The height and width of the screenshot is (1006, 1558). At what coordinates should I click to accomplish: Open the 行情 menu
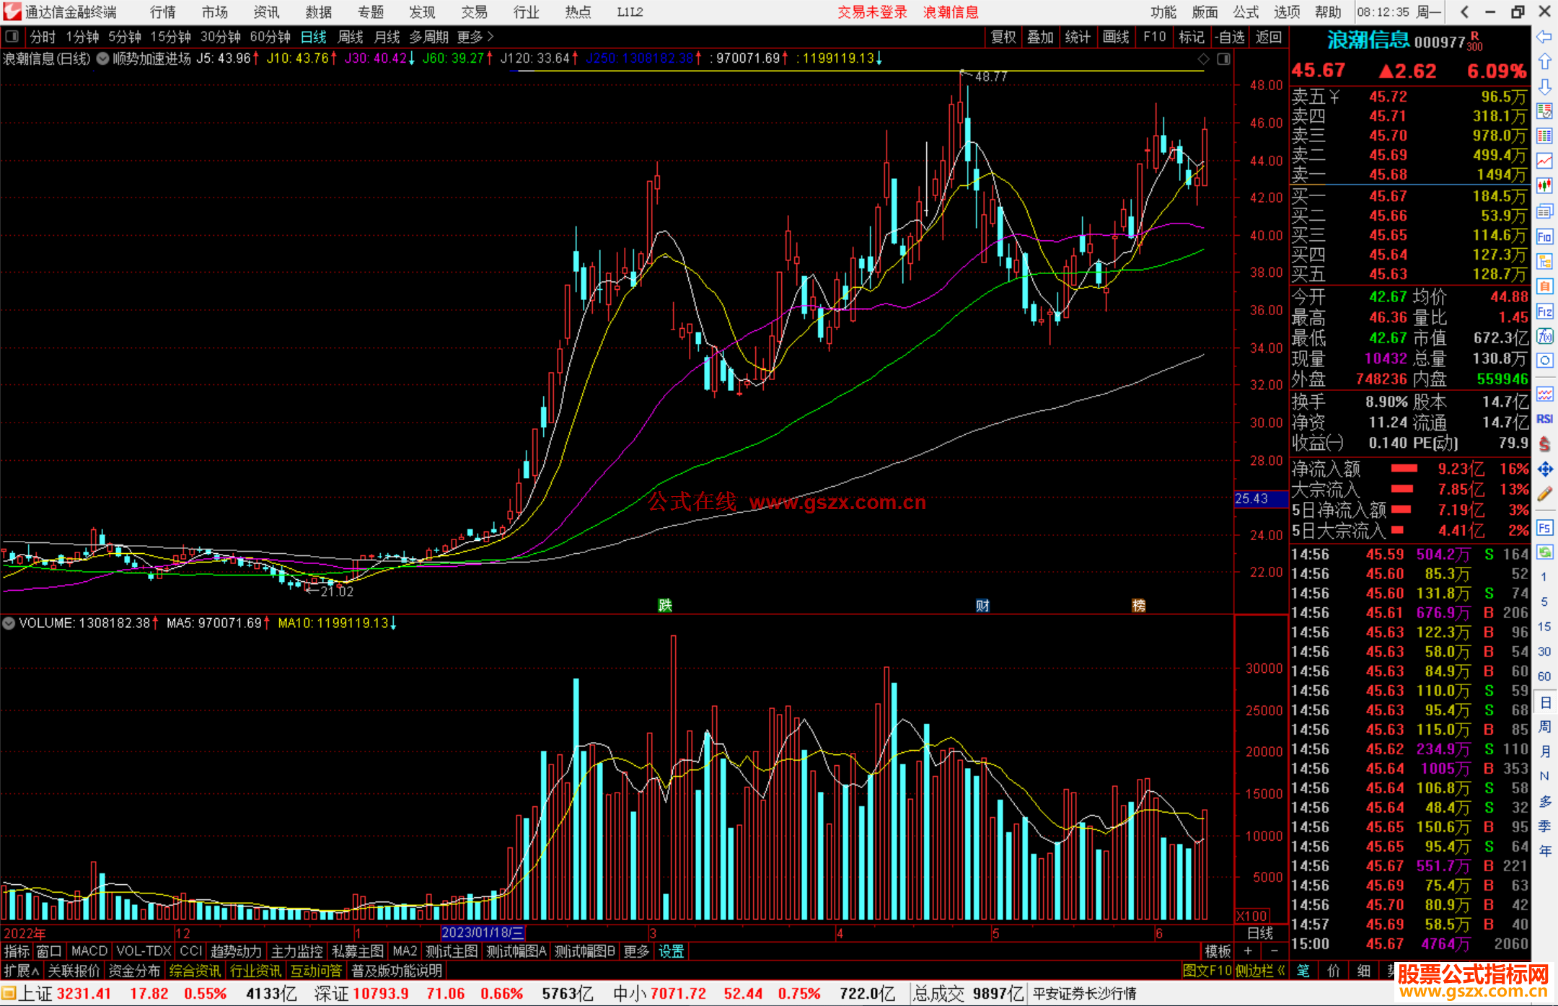tap(162, 12)
